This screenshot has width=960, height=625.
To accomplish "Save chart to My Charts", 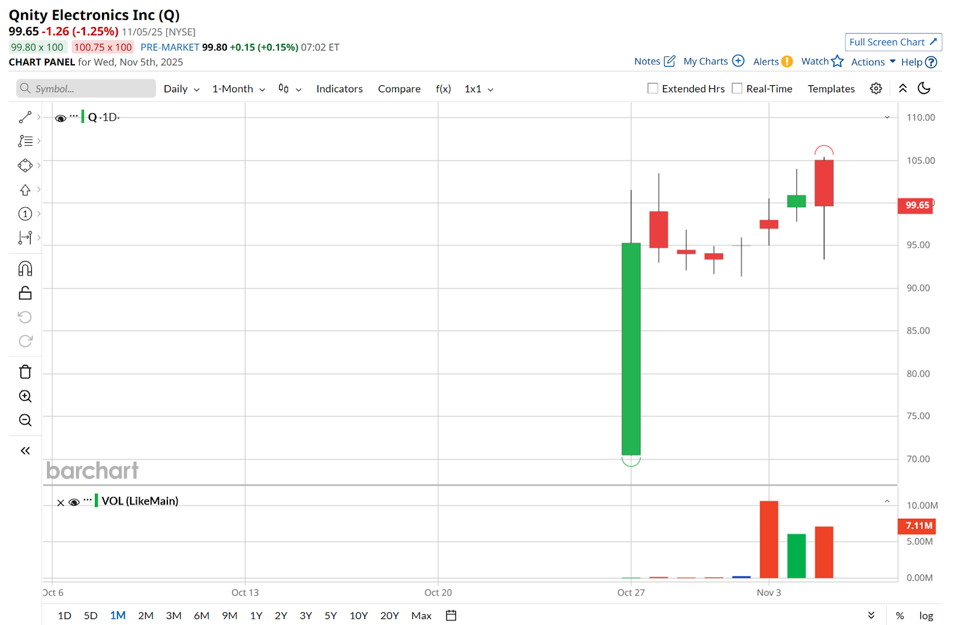I will [x=714, y=61].
